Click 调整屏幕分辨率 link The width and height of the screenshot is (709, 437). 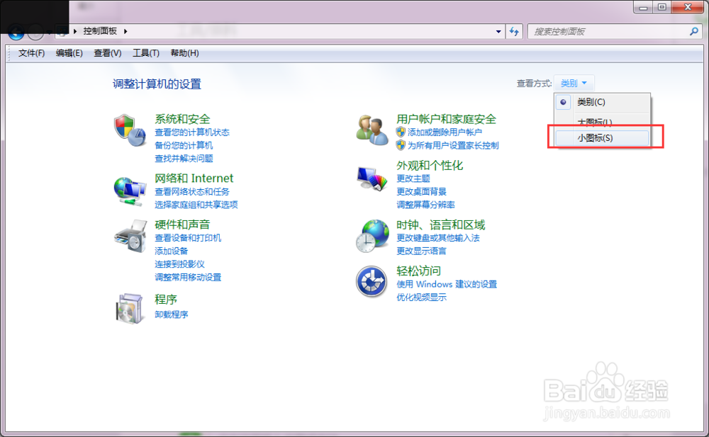point(425,205)
